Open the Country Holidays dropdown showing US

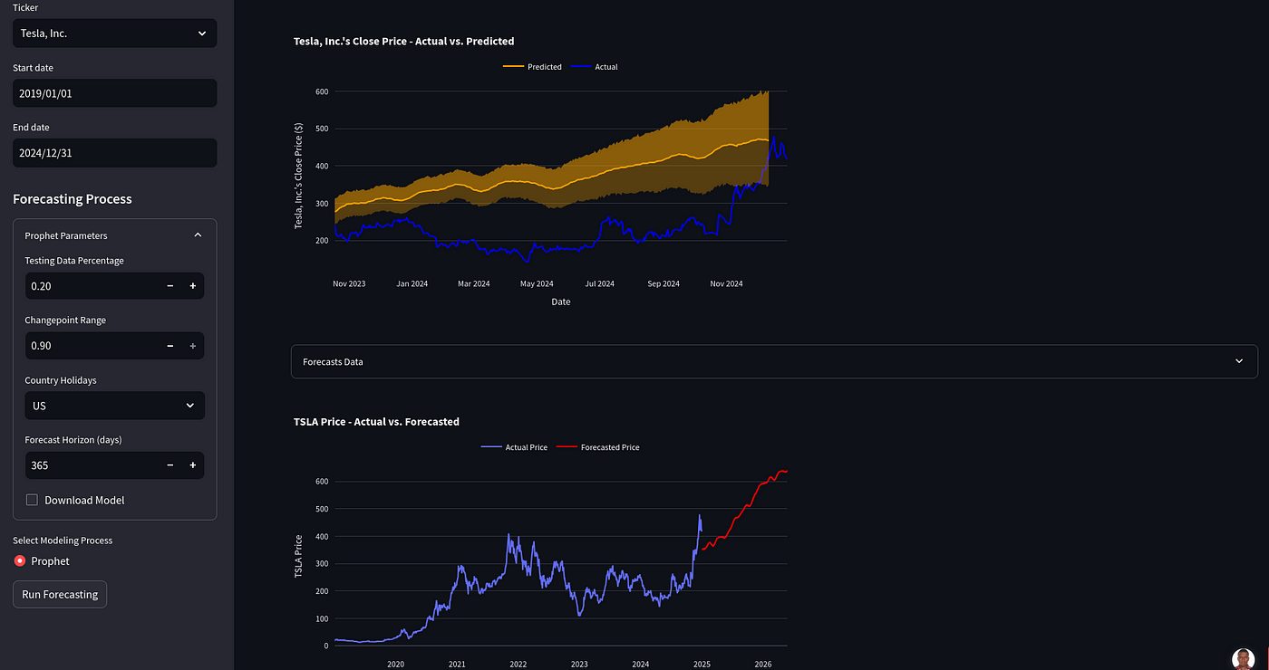114,406
